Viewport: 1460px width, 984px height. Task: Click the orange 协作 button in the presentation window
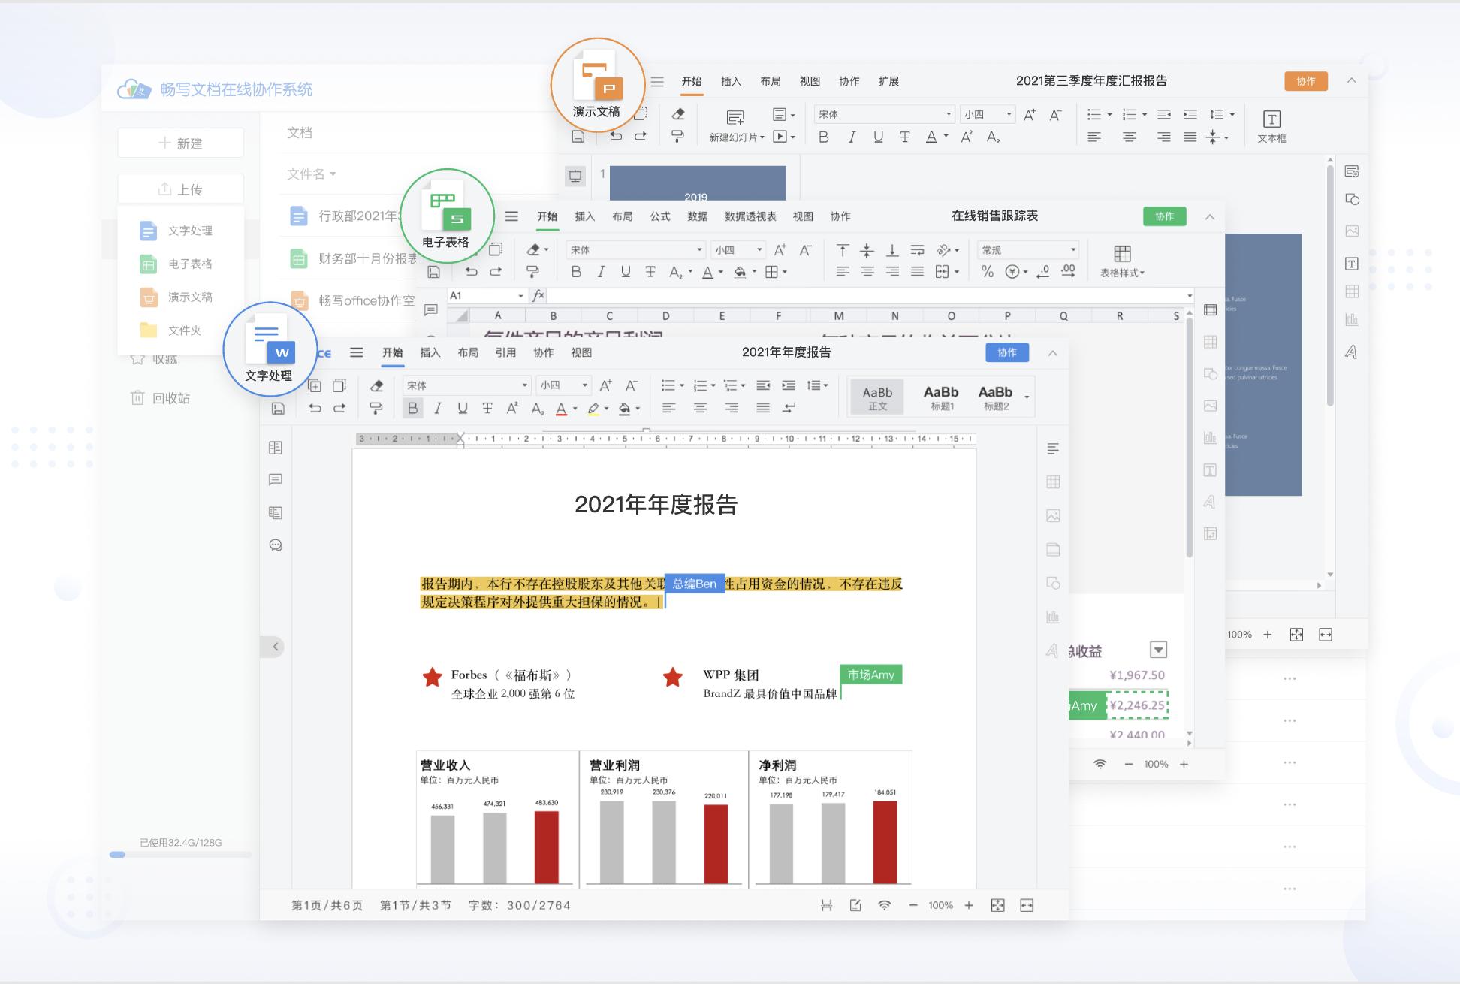[x=1306, y=81]
